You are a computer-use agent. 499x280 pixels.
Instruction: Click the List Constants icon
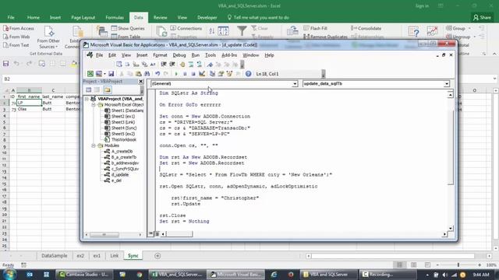click(127, 64)
